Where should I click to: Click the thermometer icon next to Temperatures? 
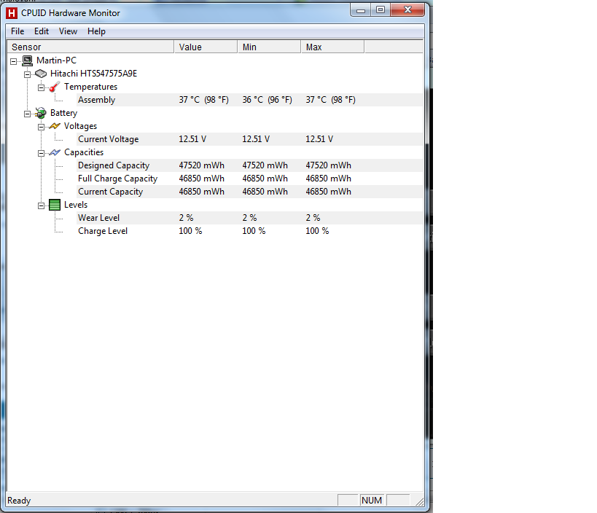coord(55,87)
